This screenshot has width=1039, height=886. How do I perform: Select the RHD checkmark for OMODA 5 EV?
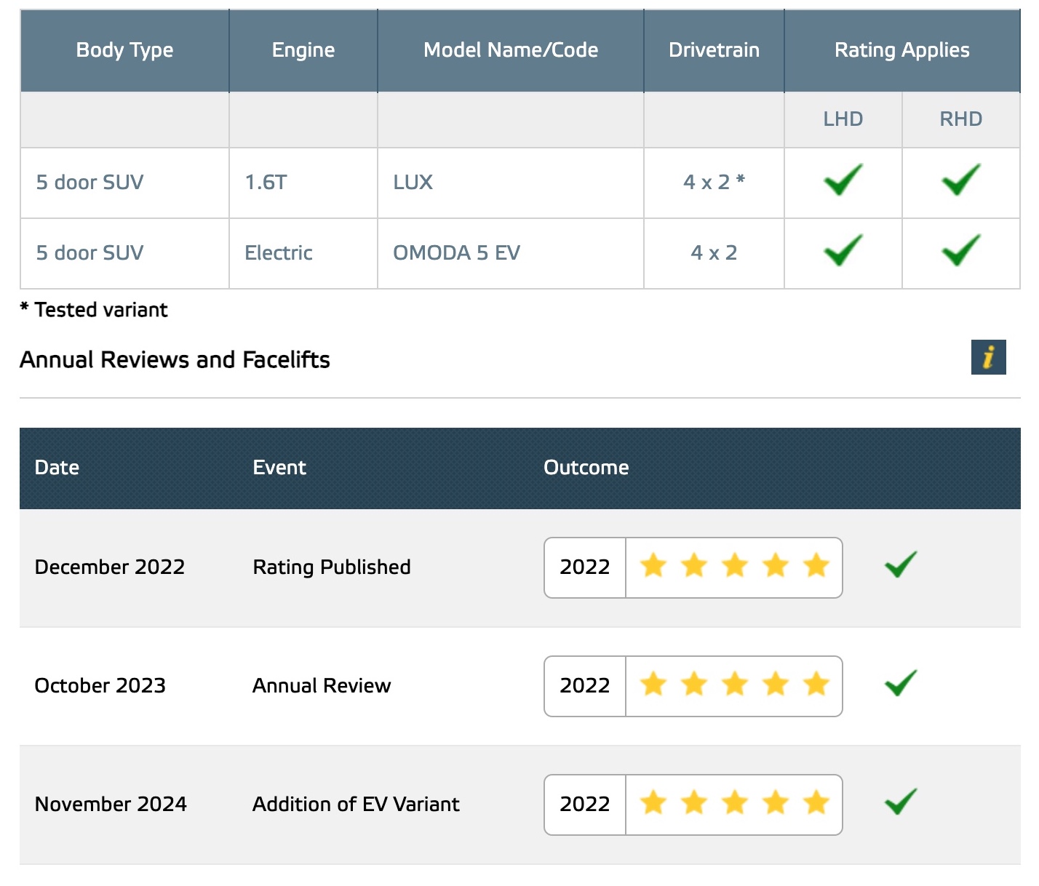961,250
